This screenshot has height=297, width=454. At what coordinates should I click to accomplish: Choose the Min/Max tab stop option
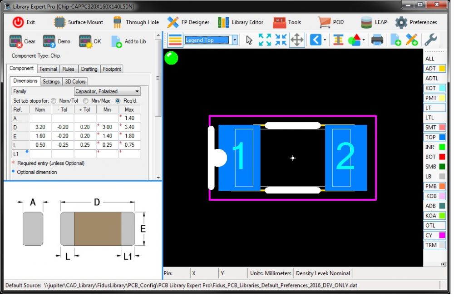(85, 100)
